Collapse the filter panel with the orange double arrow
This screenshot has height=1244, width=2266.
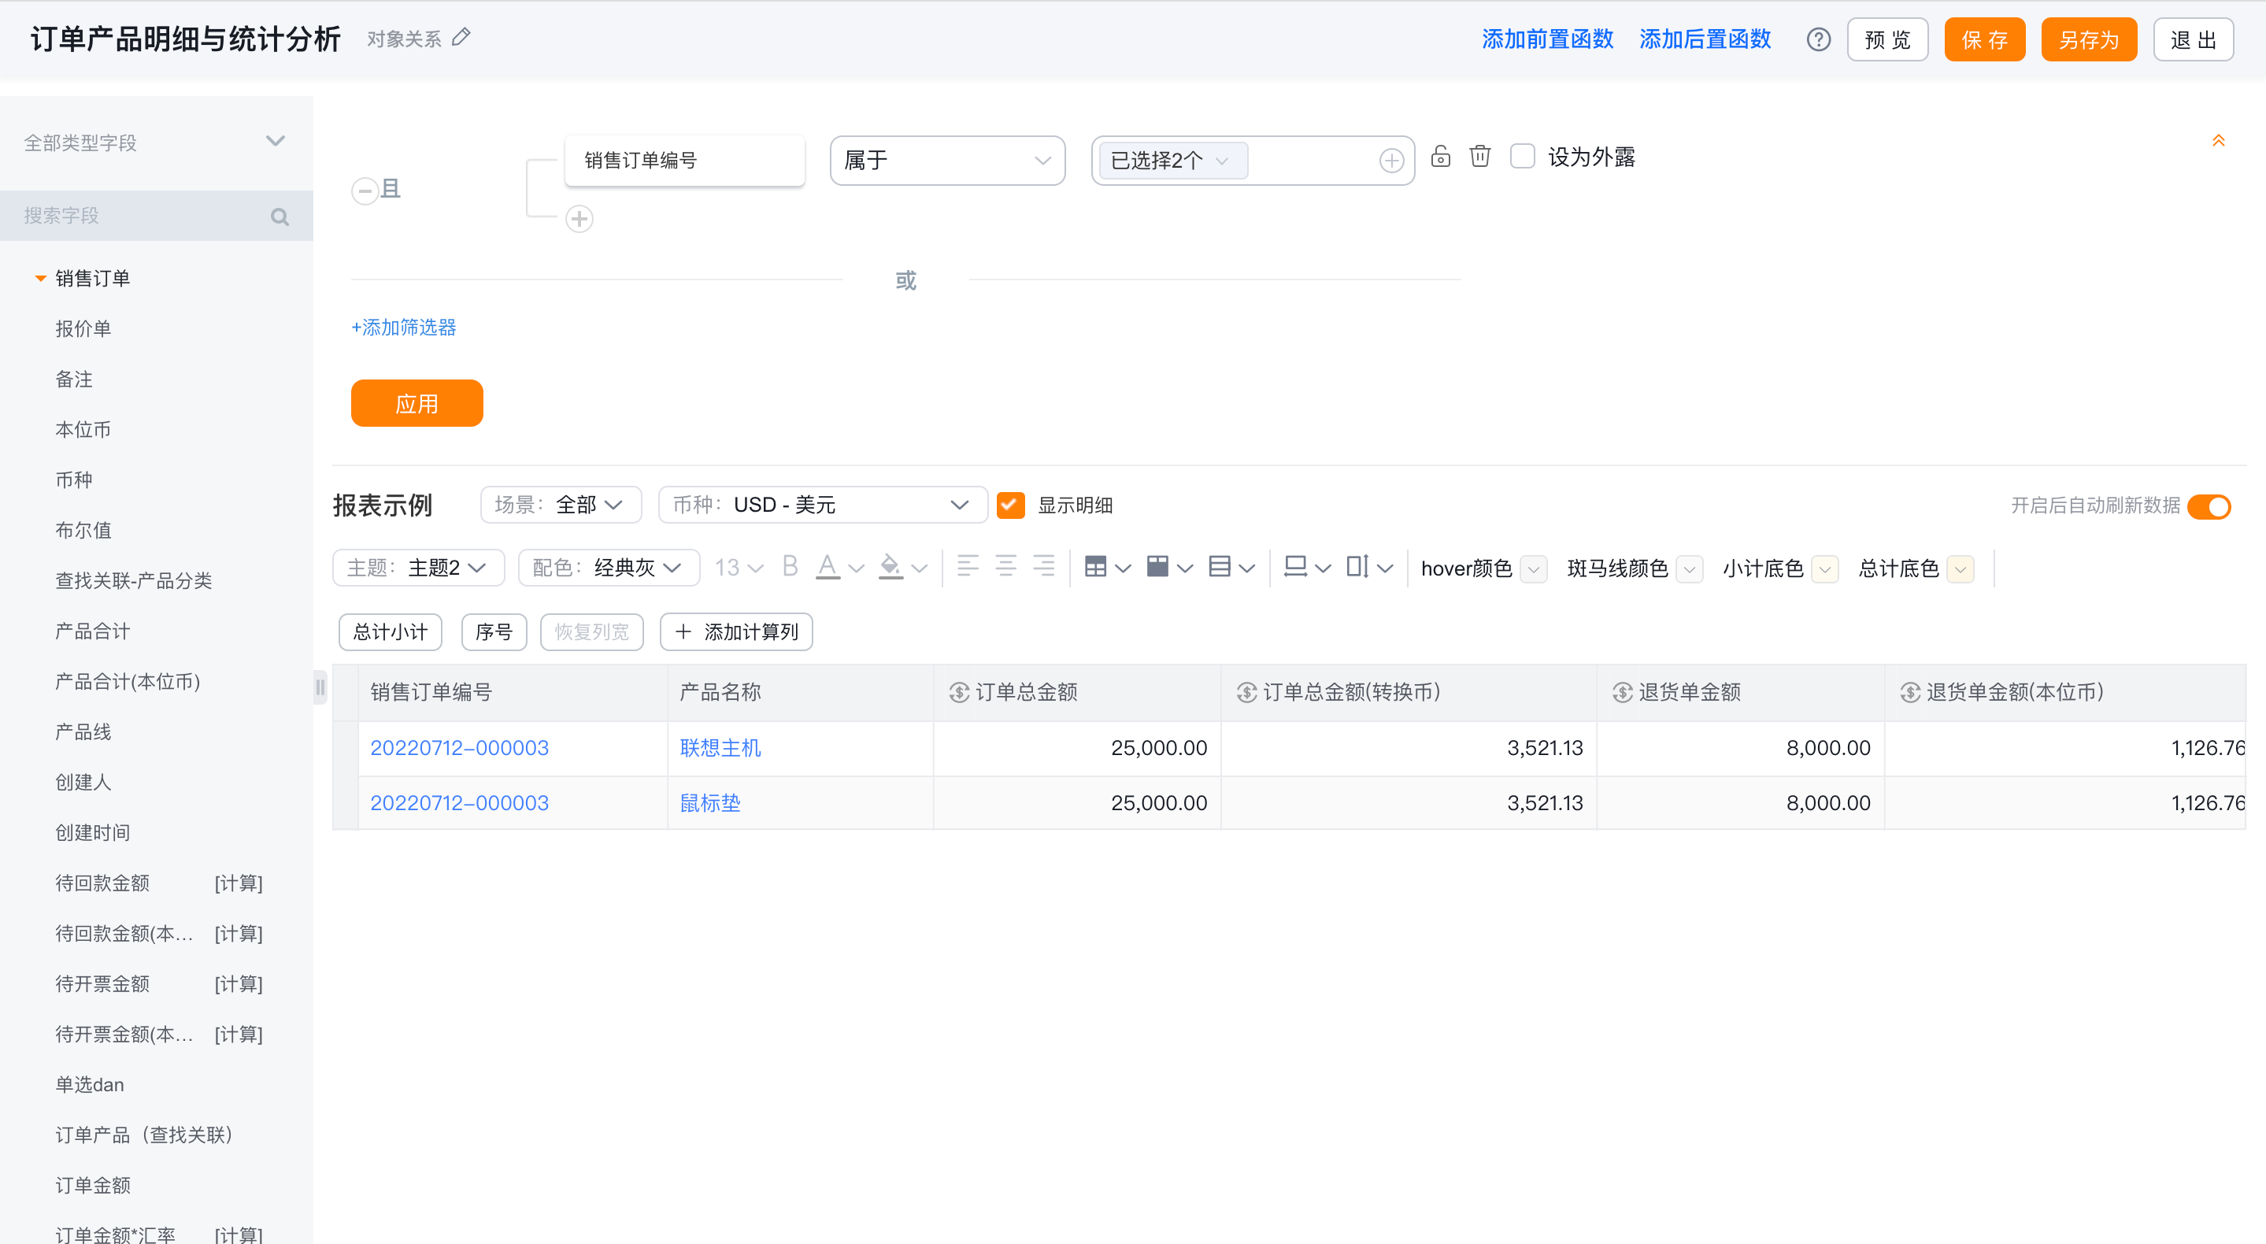point(2218,141)
